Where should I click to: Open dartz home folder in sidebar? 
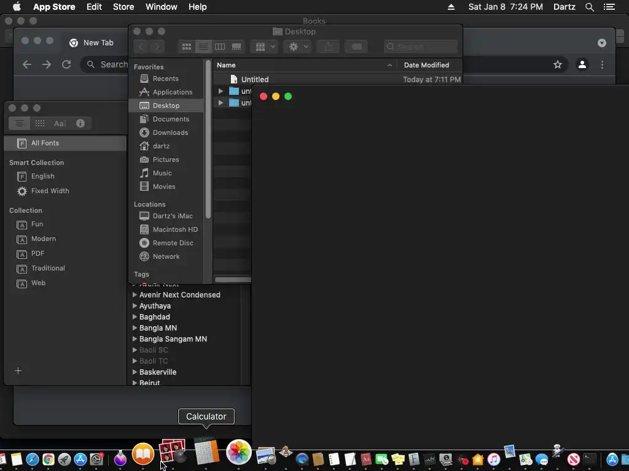click(x=165, y=146)
